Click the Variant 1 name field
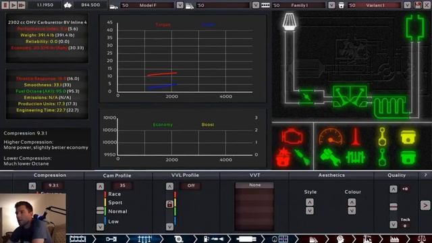Image resolution: width=432 pixels, height=243 pixels. (375, 5)
